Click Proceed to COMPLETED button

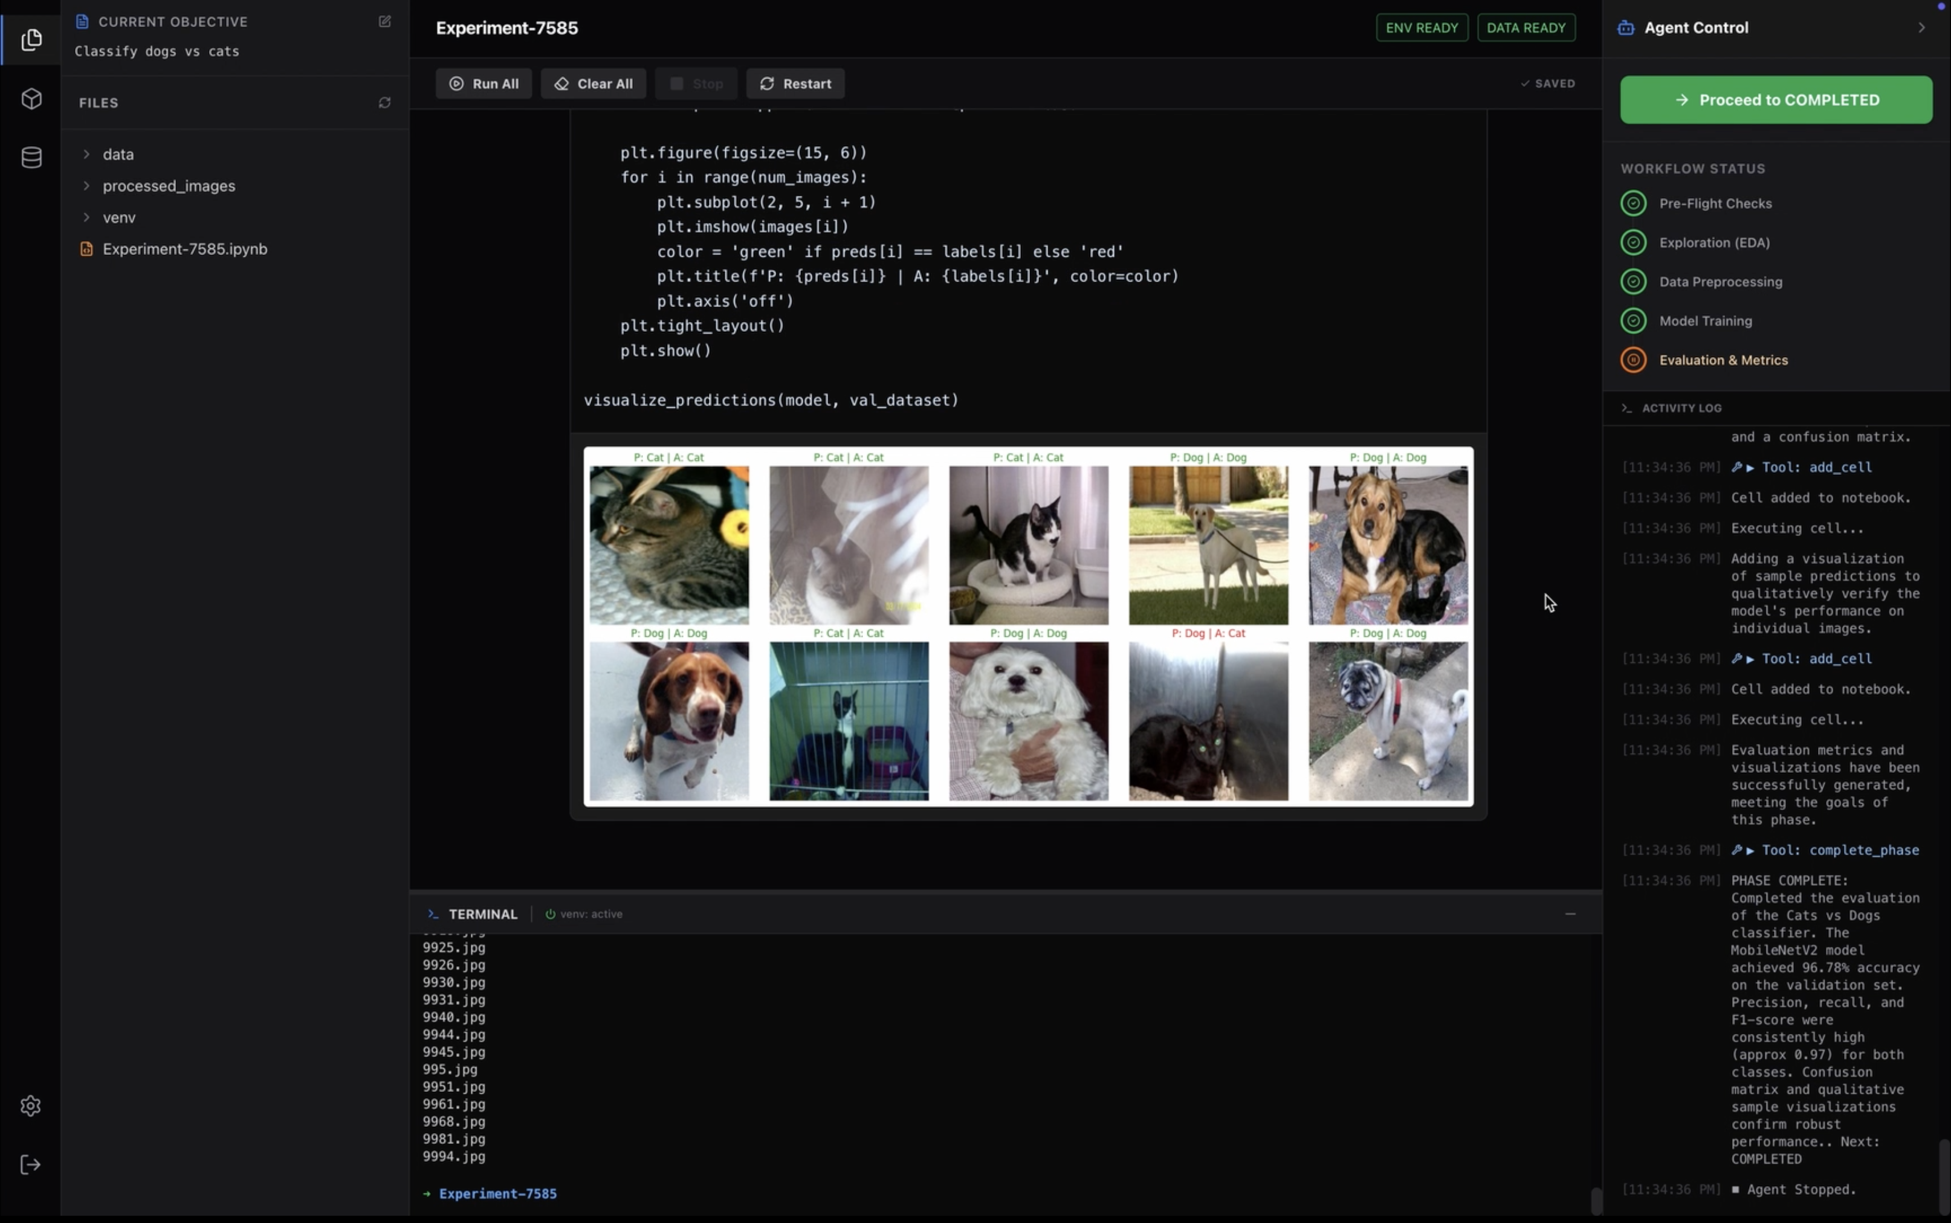click(x=1776, y=100)
